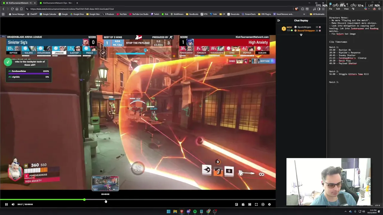Viewport: 383px width, 215px height.
Task: Open the bookmarks bar apps grid icon
Action: pos(3,14)
